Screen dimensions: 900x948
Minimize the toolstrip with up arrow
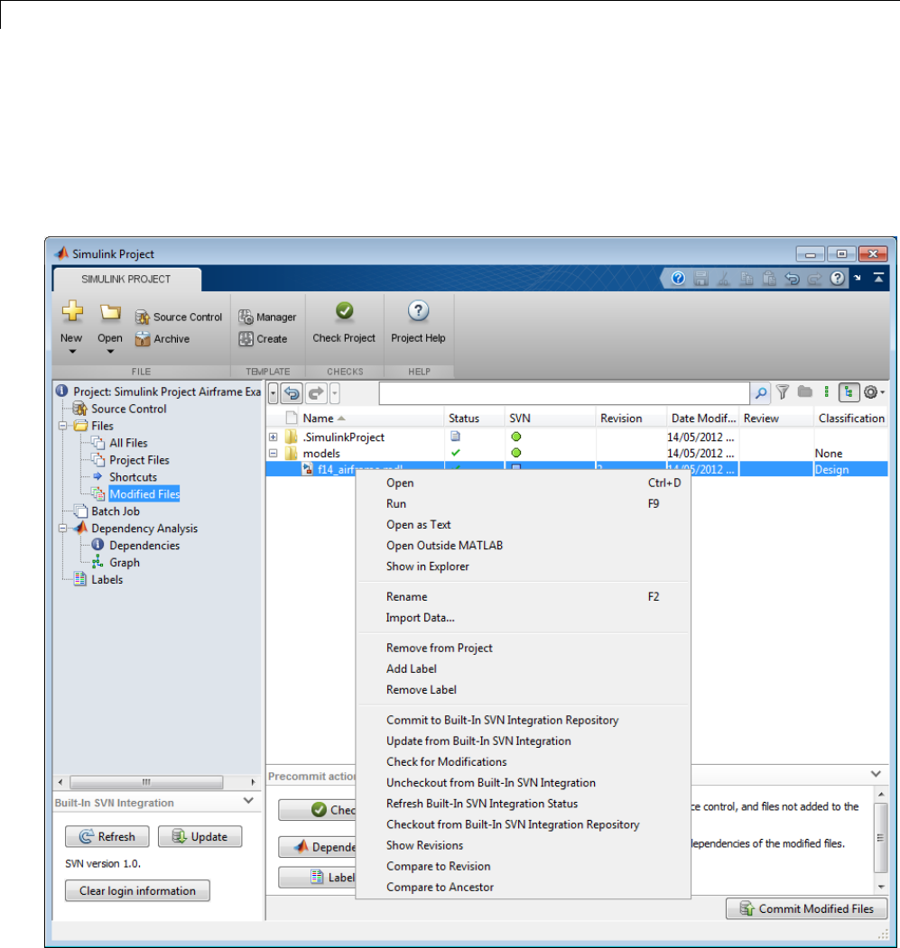[x=878, y=278]
